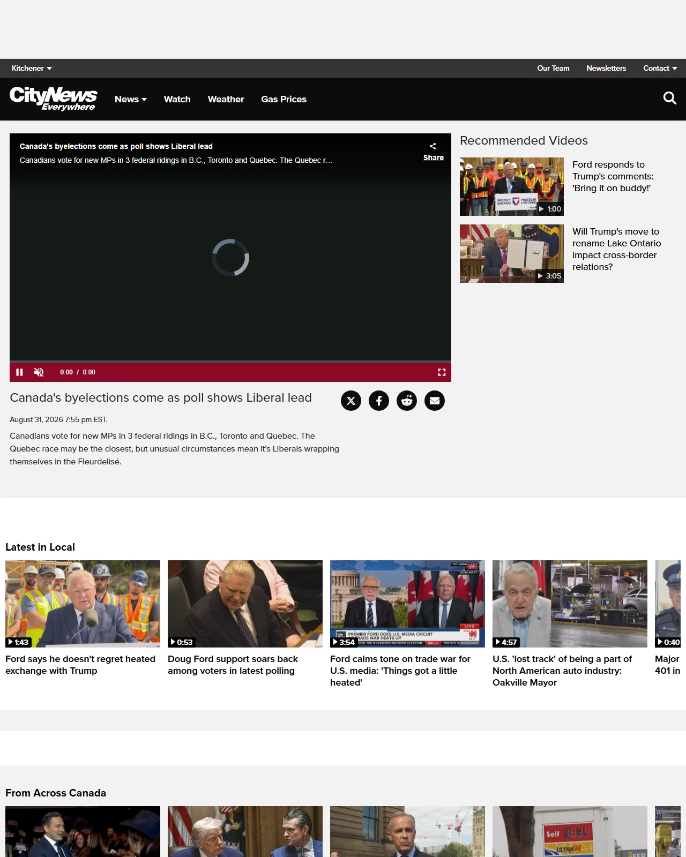Share the article on Facebook
This screenshot has width=686, height=857.
(x=379, y=401)
